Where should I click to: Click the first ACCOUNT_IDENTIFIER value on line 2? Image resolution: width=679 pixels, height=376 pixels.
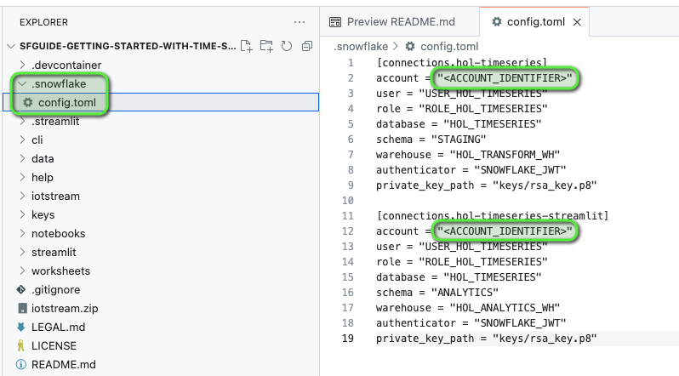(504, 79)
